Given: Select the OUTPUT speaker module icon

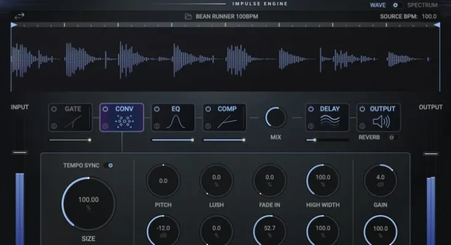Looking at the screenshot, I should [x=382, y=121].
